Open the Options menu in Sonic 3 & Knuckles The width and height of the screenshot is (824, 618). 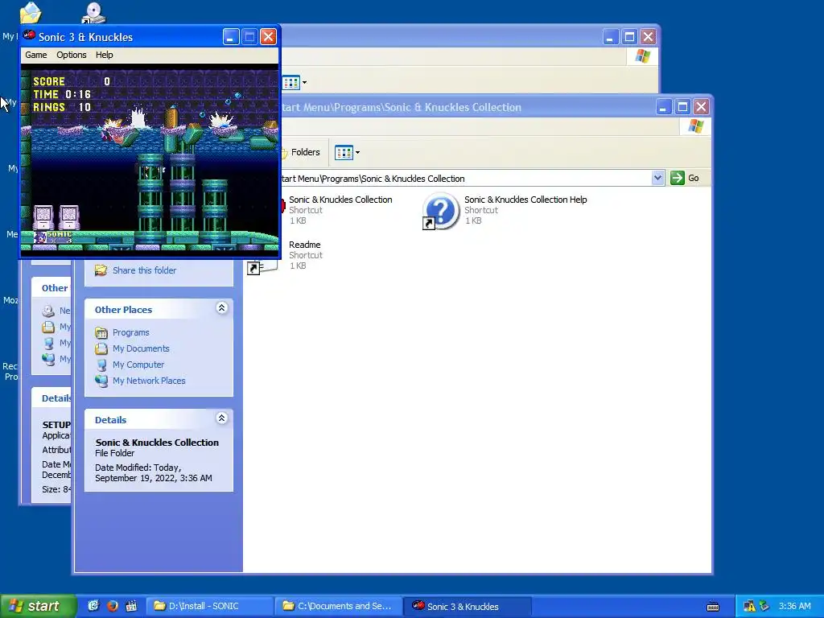pyautogui.click(x=72, y=55)
